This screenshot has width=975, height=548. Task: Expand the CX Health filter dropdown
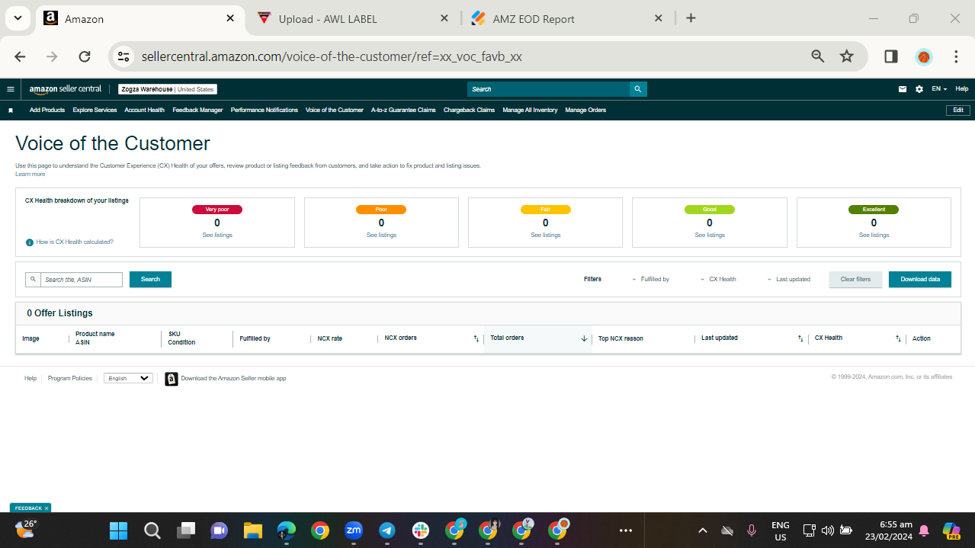coord(718,280)
